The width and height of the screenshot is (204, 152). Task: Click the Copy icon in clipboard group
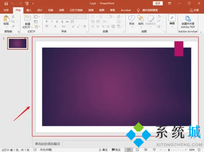tap(13, 22)
